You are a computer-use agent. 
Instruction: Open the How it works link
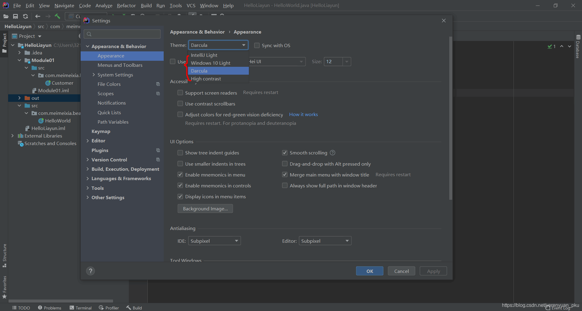(303, 115)
